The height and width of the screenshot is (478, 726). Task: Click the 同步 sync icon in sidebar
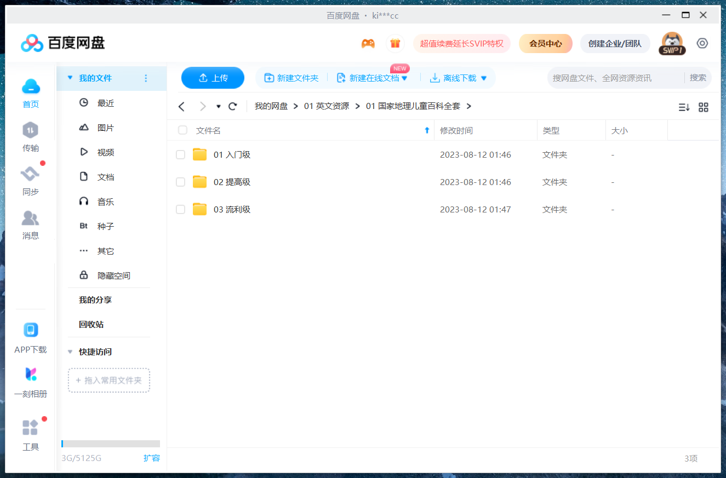click(30, 178)
